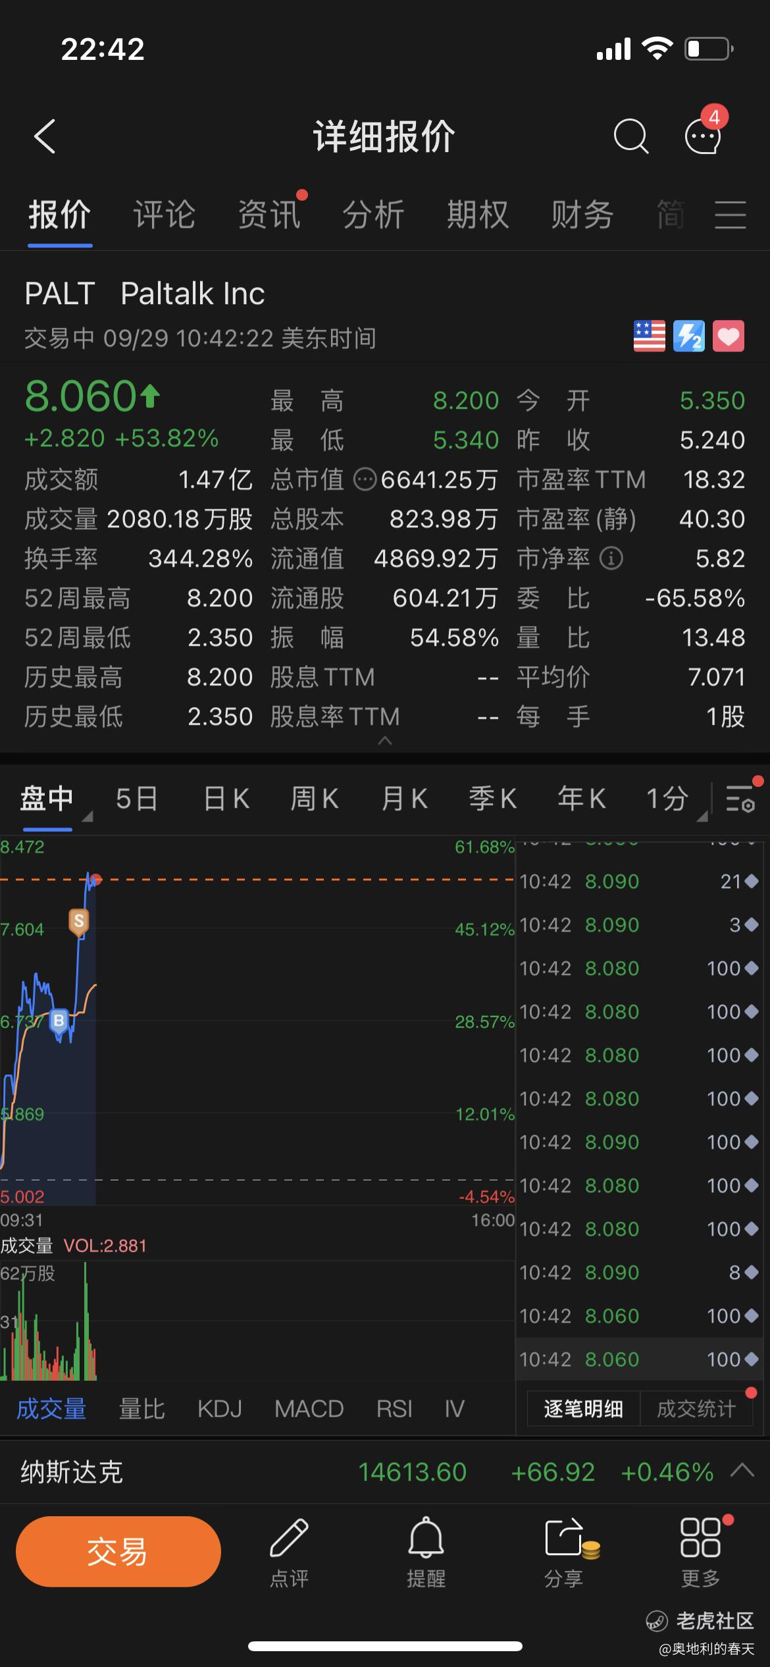
Task: Select IV indicator
Action: coord(454,1409)
